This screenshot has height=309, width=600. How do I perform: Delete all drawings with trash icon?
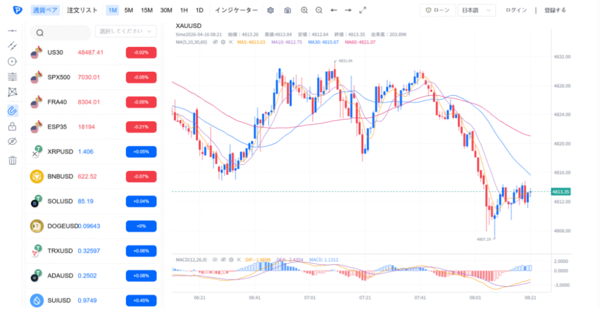pyautogui.click(x=12, y=160)
